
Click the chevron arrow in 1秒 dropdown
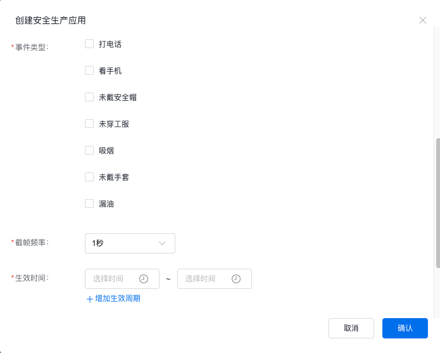162,243
